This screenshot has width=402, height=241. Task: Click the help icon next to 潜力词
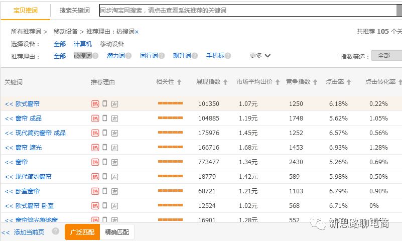(x=128, y=56)
